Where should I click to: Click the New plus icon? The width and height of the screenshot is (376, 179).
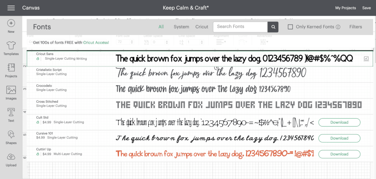pos(11,23)
